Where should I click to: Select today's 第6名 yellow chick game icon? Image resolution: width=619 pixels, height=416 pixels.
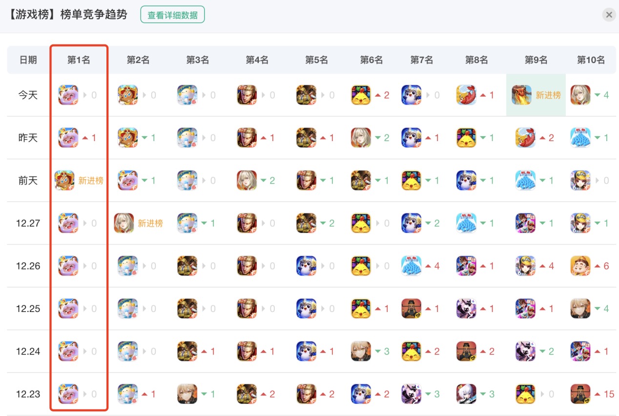(x=361, y=95)
